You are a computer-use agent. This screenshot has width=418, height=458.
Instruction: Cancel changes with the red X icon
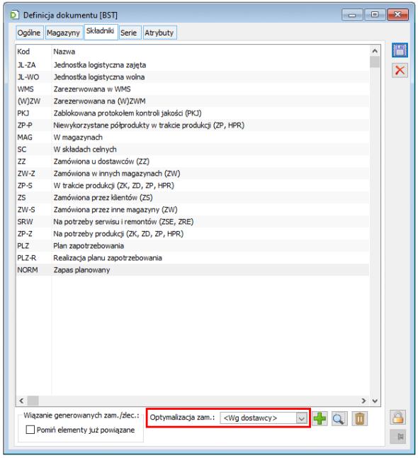[x=400, y=70]
